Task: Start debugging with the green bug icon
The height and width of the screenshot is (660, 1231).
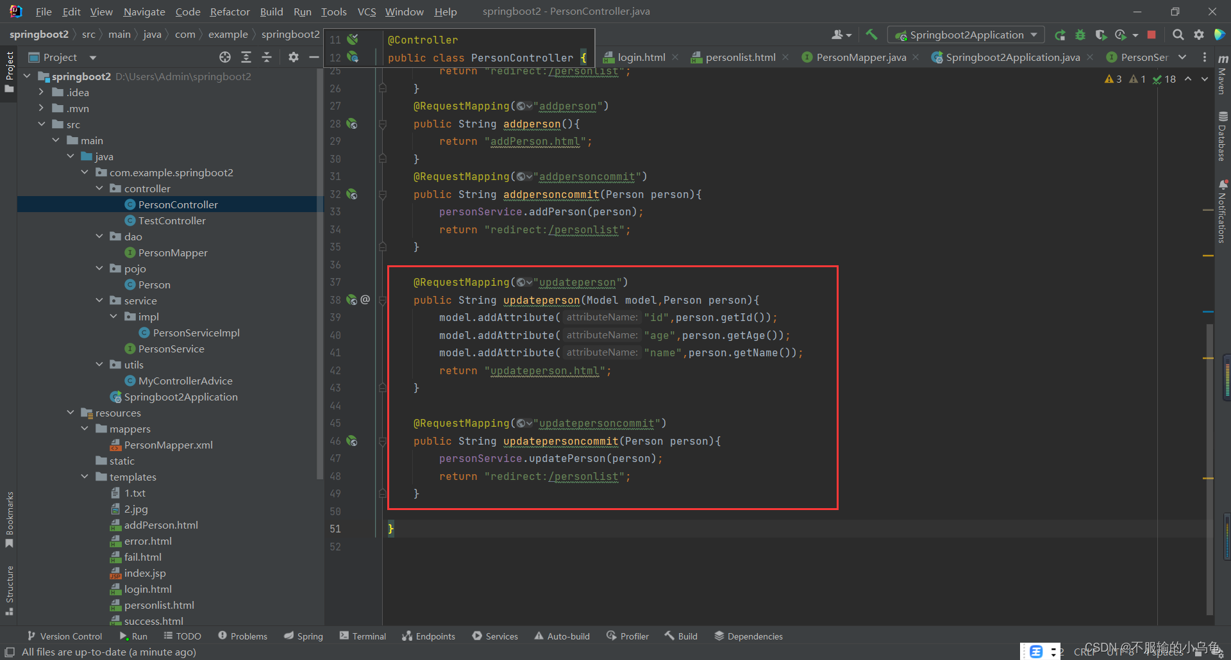Action: coord(1080,35)
